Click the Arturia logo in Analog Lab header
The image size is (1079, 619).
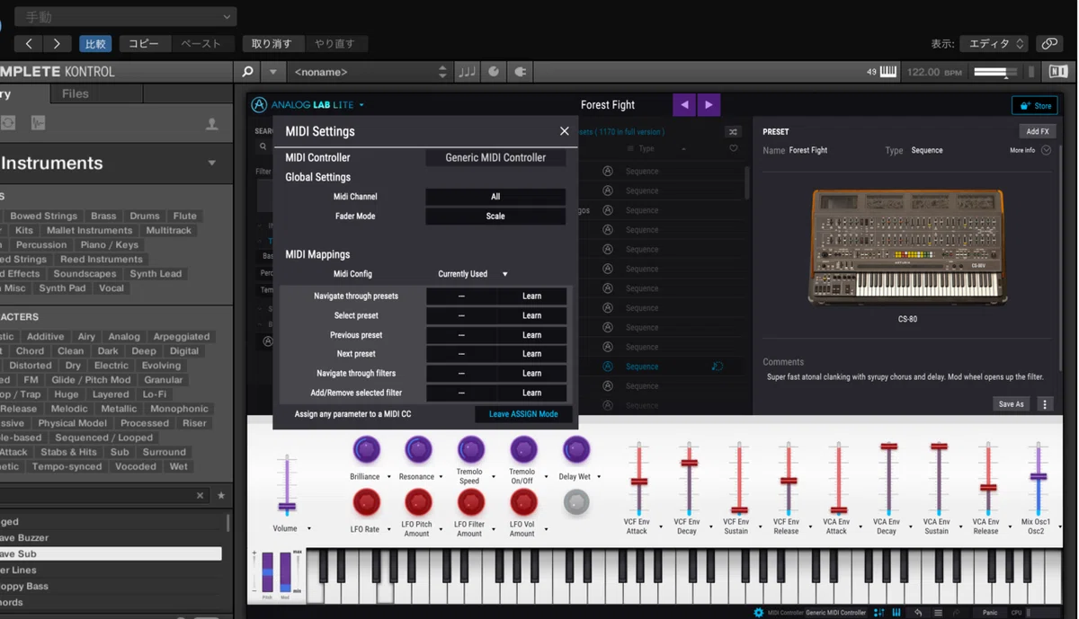coord(259,105)
